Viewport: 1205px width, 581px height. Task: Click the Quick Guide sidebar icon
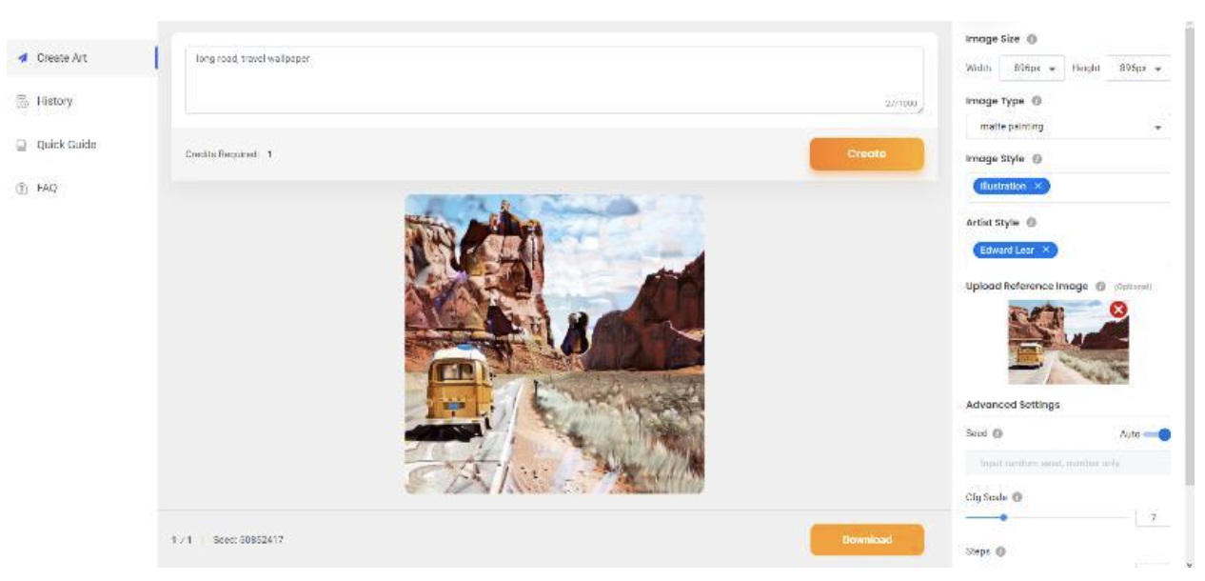[22, 145]
